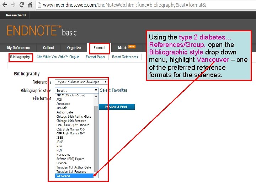
Task: Open the Collect tab
Action: (48, 48)
